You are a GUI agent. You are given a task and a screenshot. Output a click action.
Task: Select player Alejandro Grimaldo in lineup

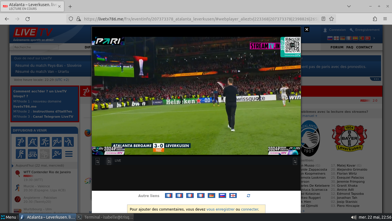(x=352, y=169)
